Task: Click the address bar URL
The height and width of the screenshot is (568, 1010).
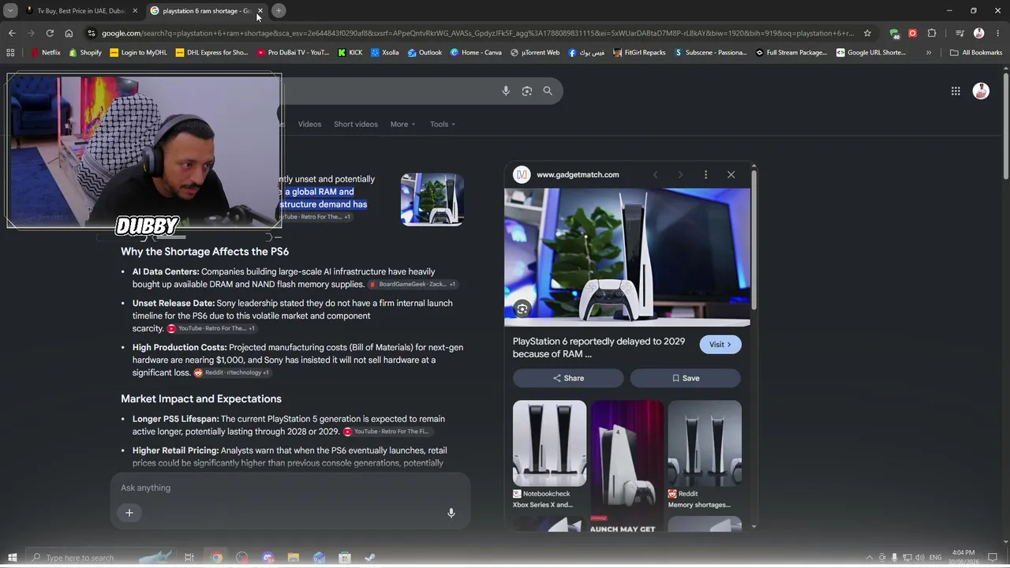Action: [477, 33]
